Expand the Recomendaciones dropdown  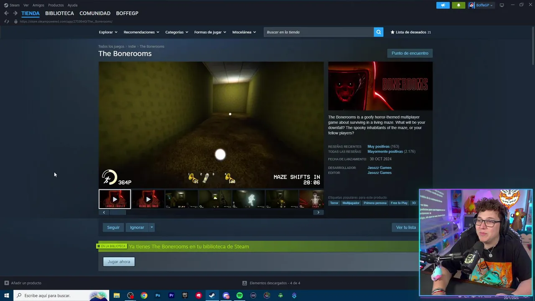(x=141, y=32)
